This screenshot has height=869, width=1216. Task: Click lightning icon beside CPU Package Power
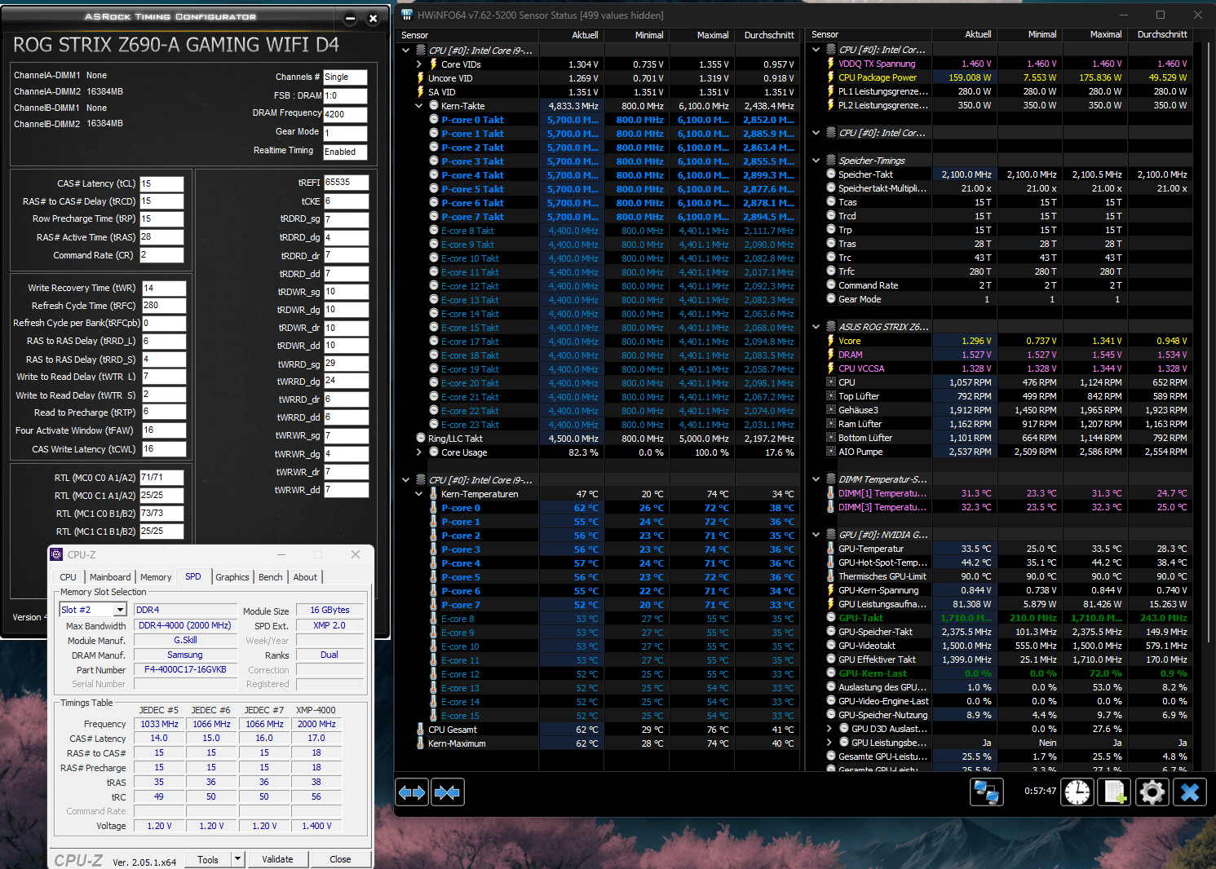click(831, 77)
